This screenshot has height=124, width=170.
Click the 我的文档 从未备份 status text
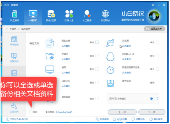(x=66, y=46)
